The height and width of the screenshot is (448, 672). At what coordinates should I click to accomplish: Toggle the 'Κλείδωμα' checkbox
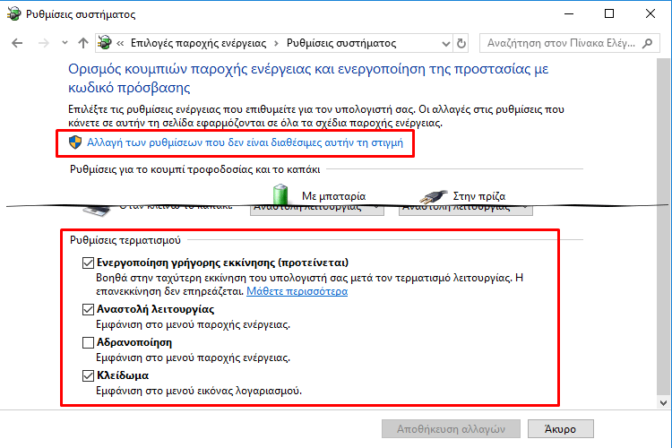(88, 376)
